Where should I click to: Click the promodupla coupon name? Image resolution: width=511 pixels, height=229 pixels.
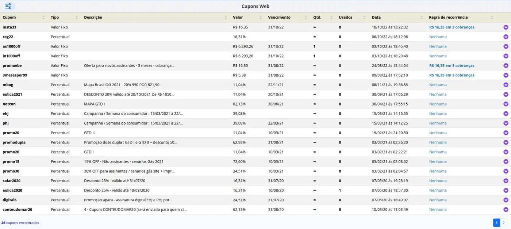point(14,142)
